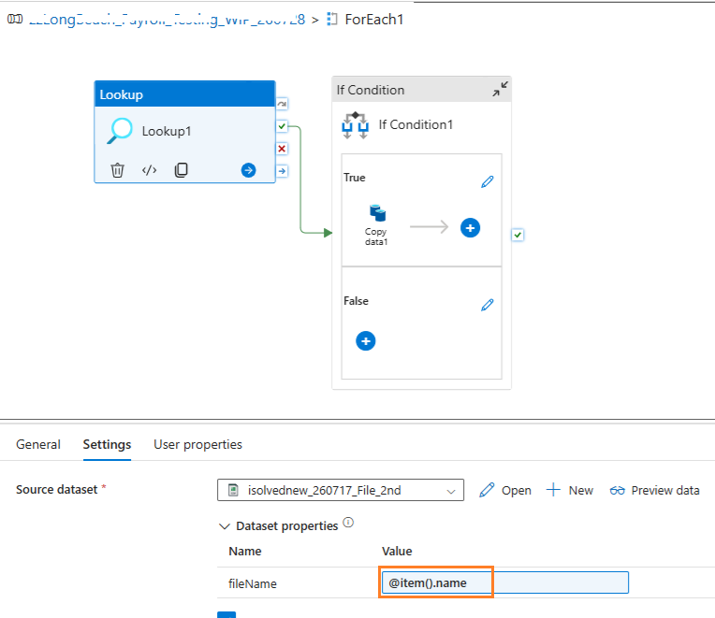
Task: Click the fileName property name
Action: coord(253,583)
